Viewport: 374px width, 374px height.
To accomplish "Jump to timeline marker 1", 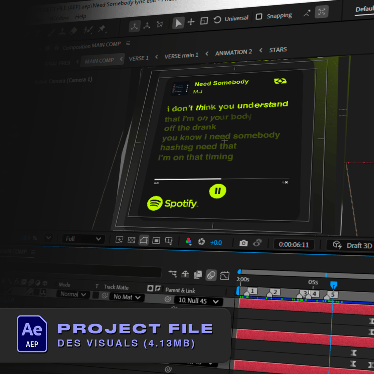I will (250, 291).
